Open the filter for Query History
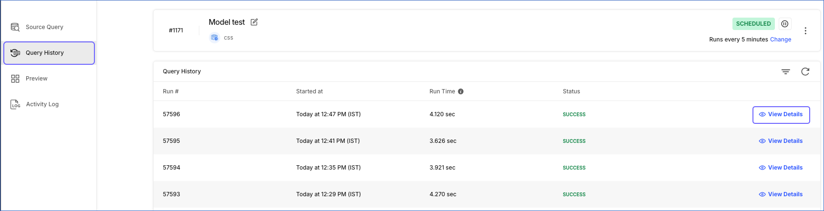The height and width of the screenshot is (211, 824). tap(786, 71)
